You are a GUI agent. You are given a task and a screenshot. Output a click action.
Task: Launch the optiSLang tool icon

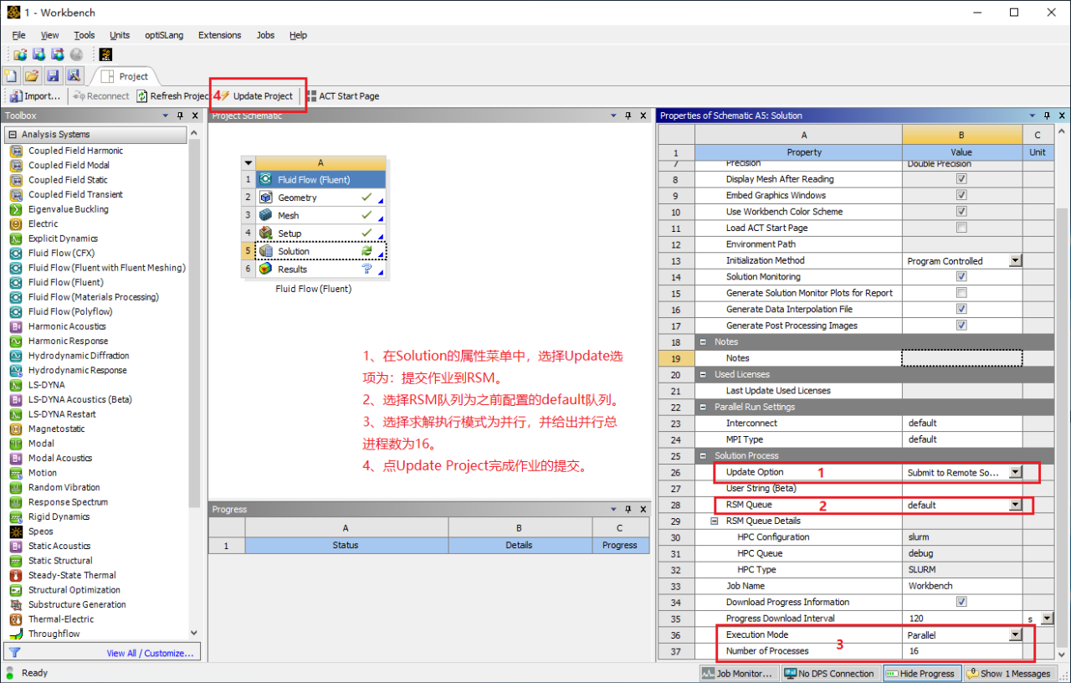point(104,54)
